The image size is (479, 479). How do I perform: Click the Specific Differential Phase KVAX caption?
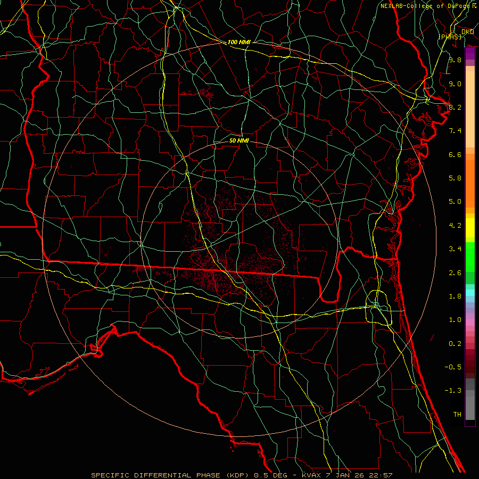coord(242,475)
